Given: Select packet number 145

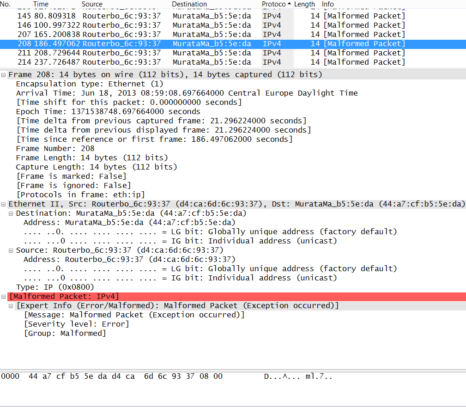Looking at the screenshot, I should click(233, 16).
